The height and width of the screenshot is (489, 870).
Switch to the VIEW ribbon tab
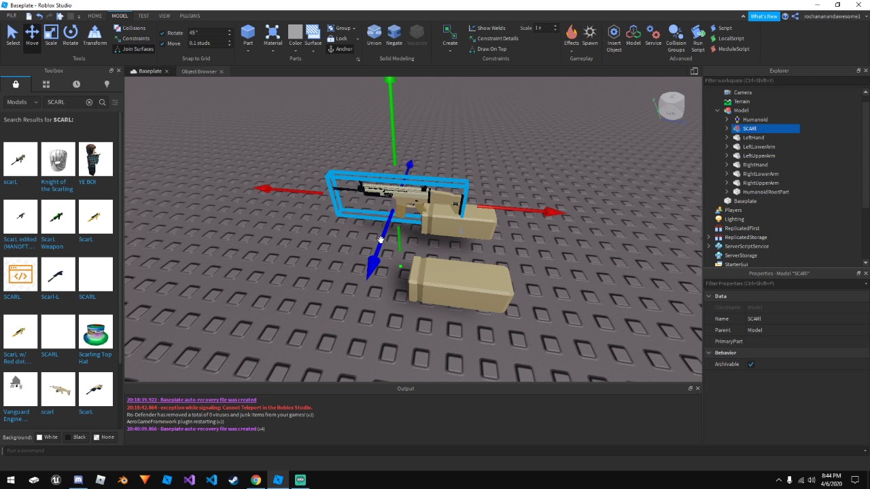[164, 16]
